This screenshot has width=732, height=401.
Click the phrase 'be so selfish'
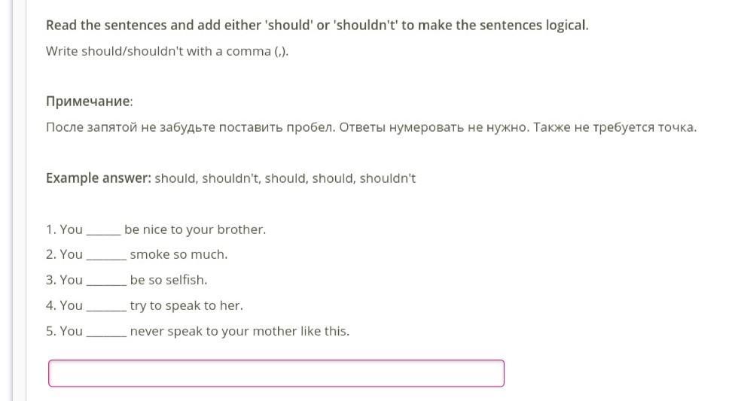pos(168,280)
